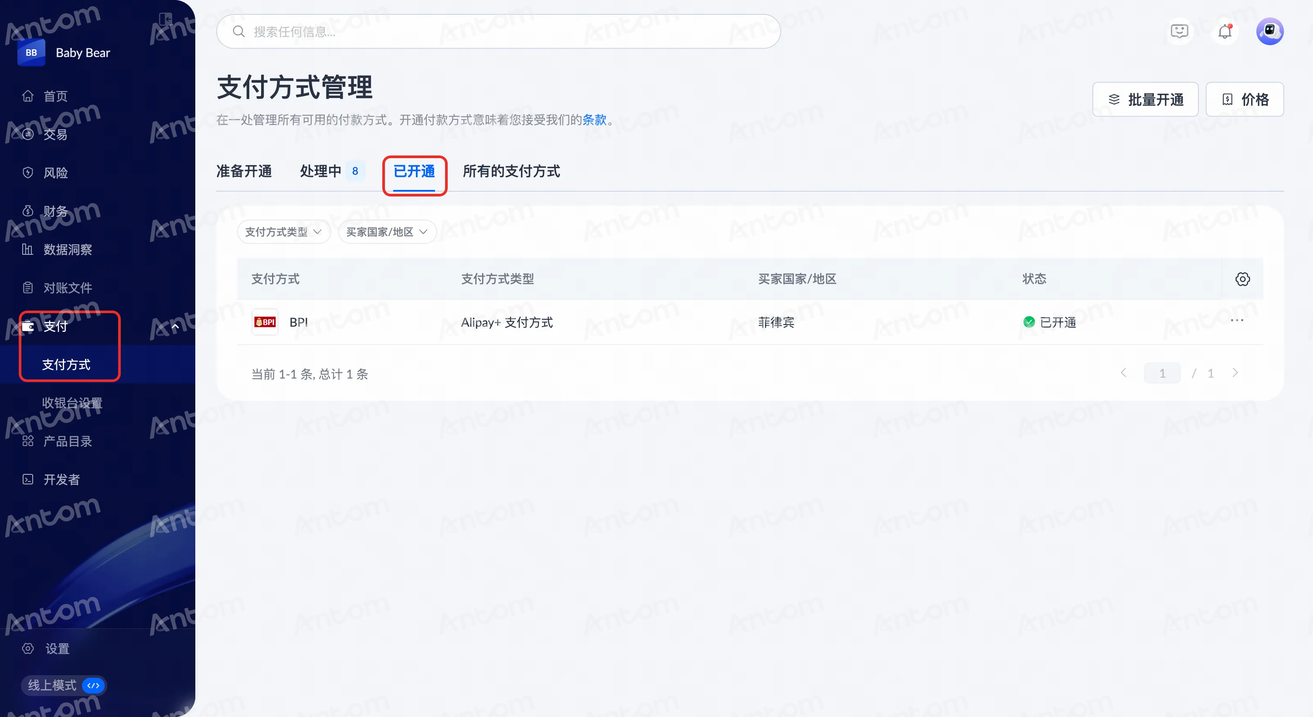Click the BPI payment method logo
The width and height of the screenshot is (1313, 717).
pyautogui.click(x=265, y=322)
